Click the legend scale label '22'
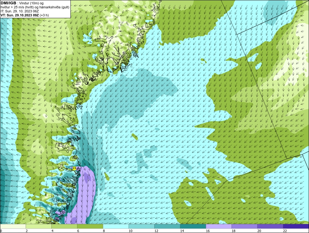This screenshot has width=309, height=233. click(285, 231)
